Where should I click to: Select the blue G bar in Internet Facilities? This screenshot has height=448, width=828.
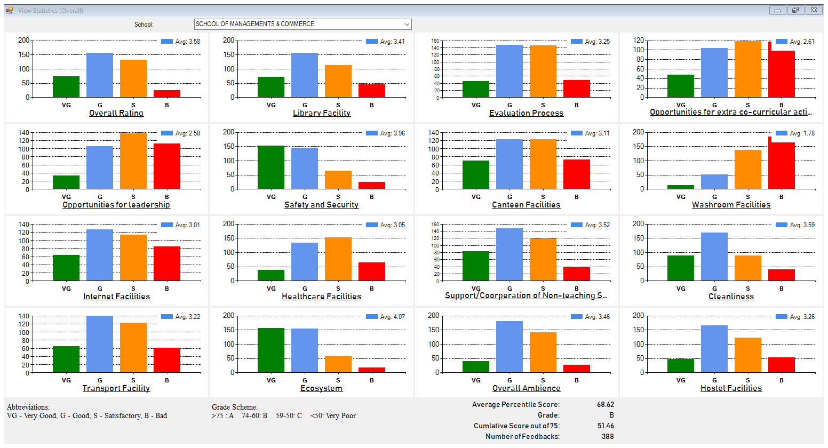tap(100, 255)
